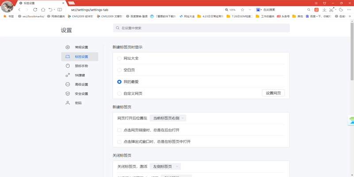Enable 点击弹出式窗口时总是在标签页中打开 checkbox

tap(119, 142)
